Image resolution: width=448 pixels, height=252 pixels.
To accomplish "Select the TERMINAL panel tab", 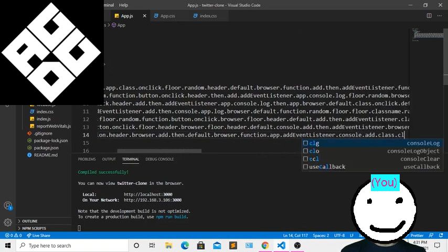I will click(131, 159).
